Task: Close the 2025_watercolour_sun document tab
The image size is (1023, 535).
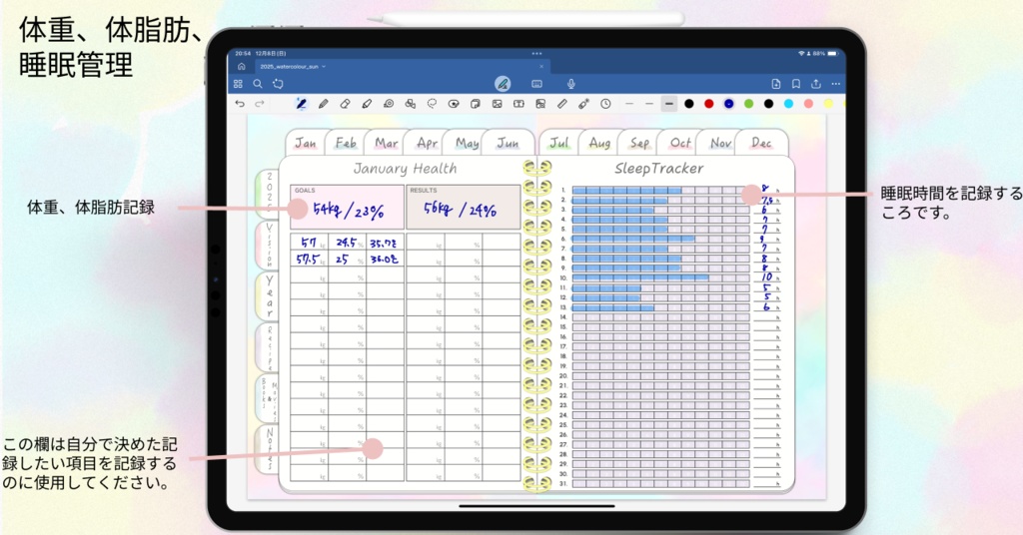Action: pyautogui.click(x=540, y=67)
